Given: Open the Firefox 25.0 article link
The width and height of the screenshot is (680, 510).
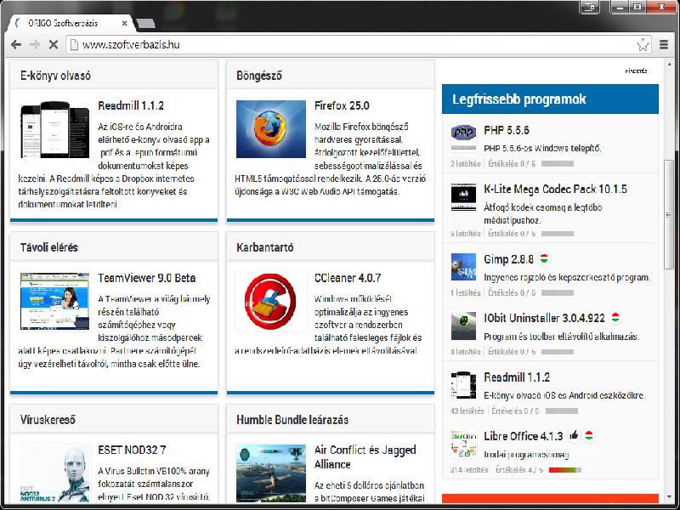Looking at the screenshot, I should click(342, 105).
